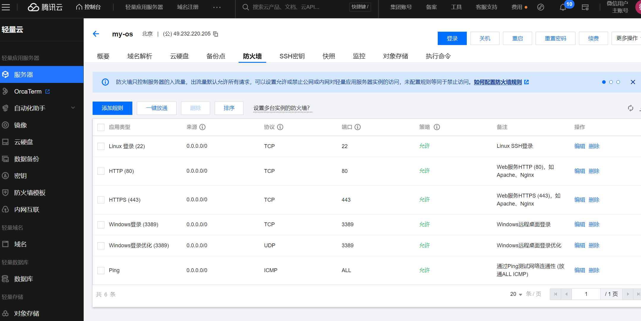Click the info icon beside 端口 column
The width and height of the screenshot is (641, 321).
coord(358,127)
